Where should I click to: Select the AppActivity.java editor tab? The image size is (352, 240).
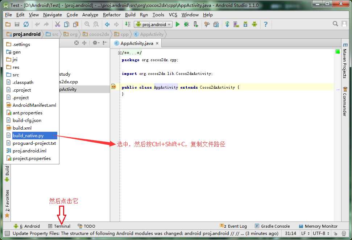click(137, 43)
